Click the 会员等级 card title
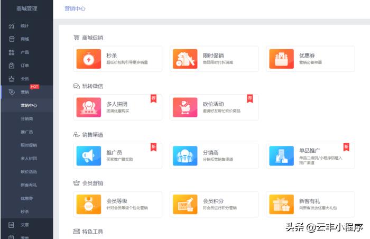The image size is (370, 239). coord(117,201)
